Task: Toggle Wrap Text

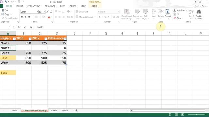Action: coord(82,12)
